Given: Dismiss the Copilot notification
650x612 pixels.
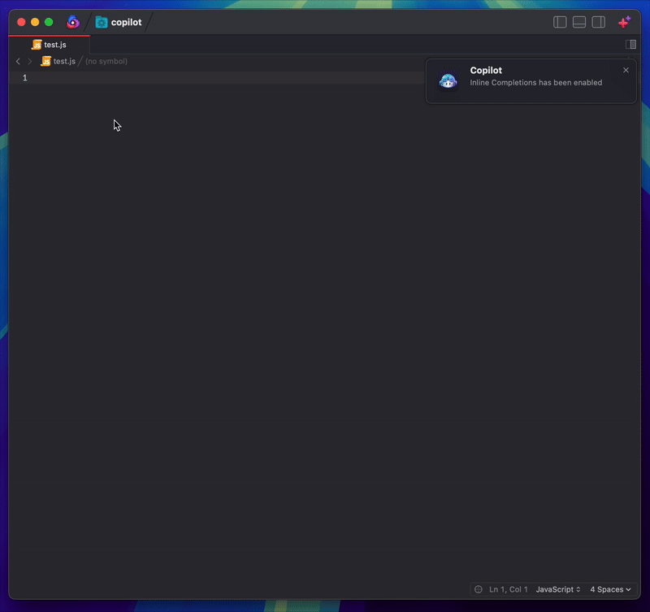Looking at the screenshot, I should pos(626,70).
